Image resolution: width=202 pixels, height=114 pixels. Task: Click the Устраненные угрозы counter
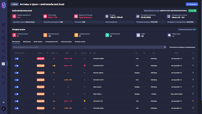tap(187, 30)
